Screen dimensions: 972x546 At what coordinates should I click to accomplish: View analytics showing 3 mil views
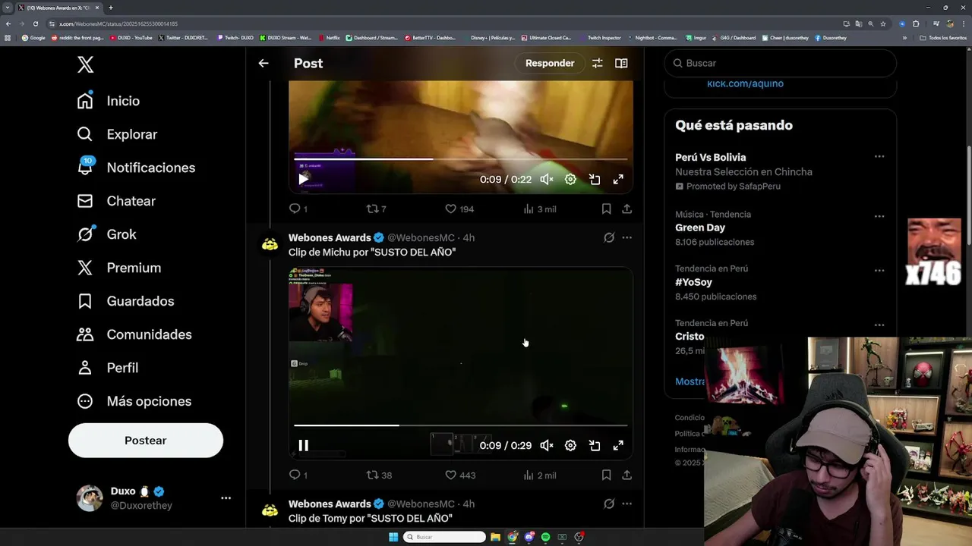click(540, 209)
